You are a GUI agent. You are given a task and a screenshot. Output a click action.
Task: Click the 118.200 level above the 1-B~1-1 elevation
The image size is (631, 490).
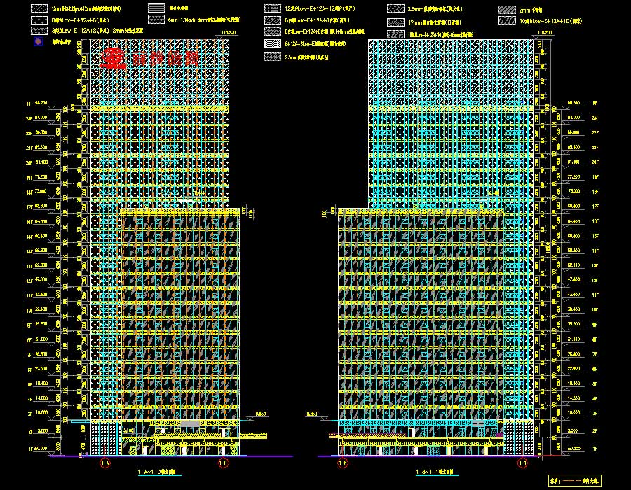pos(545,33)
